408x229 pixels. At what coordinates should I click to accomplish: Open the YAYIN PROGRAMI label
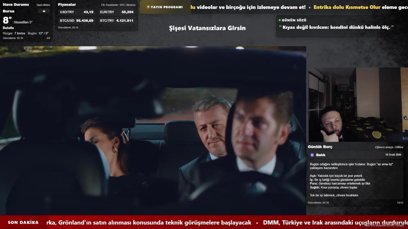(167, 7)
